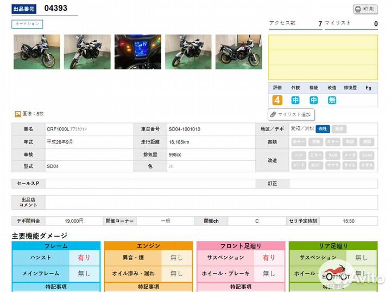
Task: Open the fourth motorcycle photo thumbnail
Action: [188, 52]
